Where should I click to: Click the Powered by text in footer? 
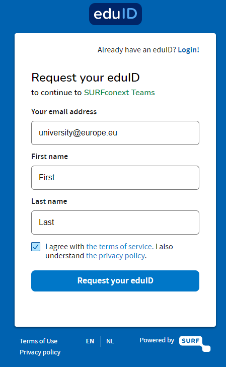157,340
